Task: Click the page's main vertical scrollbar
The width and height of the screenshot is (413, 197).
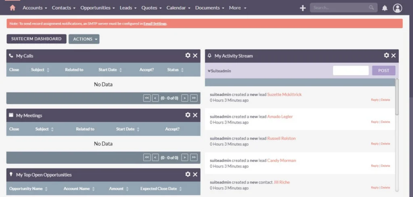Action: 411,56
